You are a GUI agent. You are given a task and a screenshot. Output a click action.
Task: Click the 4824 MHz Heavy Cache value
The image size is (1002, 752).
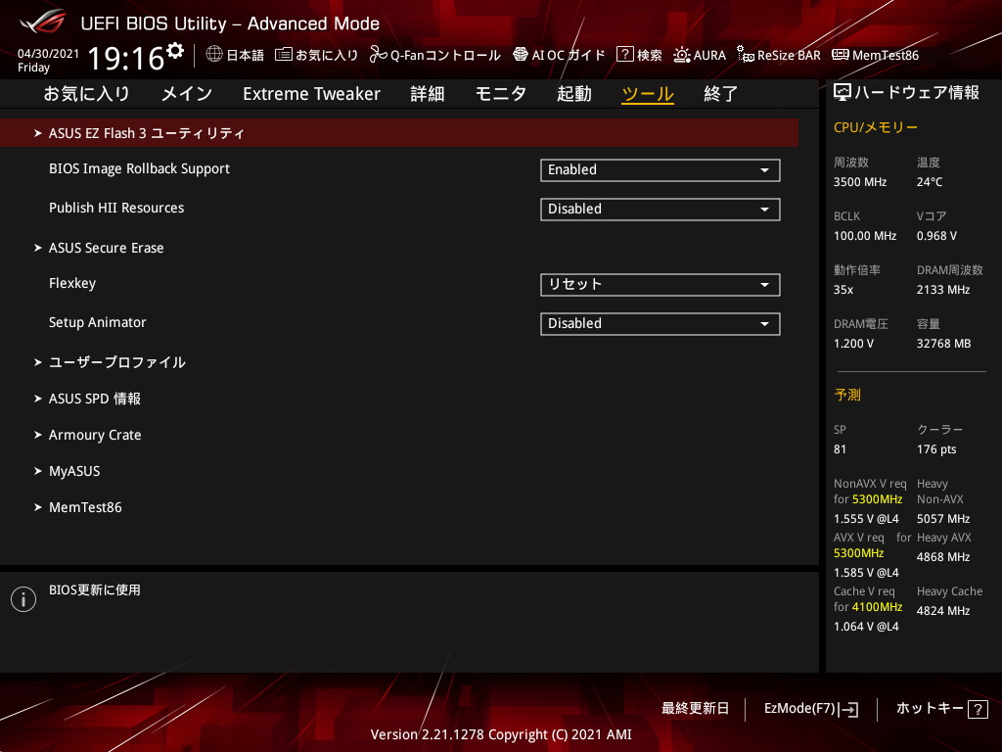coord(943,611)
